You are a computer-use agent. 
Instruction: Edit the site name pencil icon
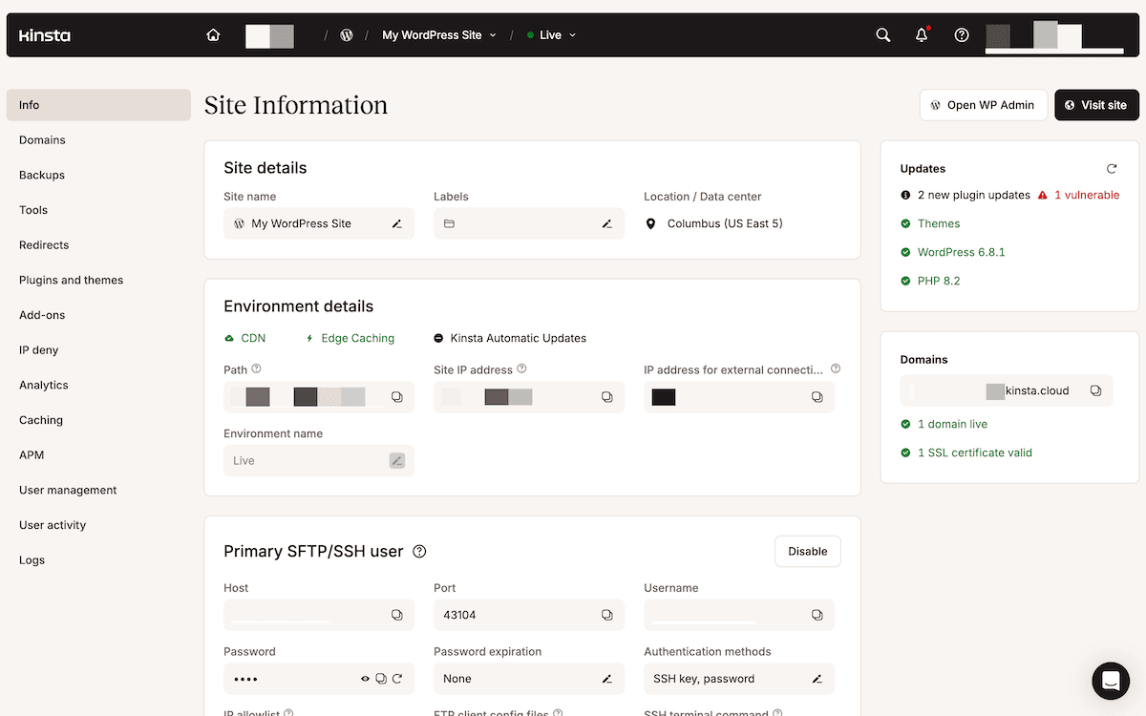click(x=397, y=223)
